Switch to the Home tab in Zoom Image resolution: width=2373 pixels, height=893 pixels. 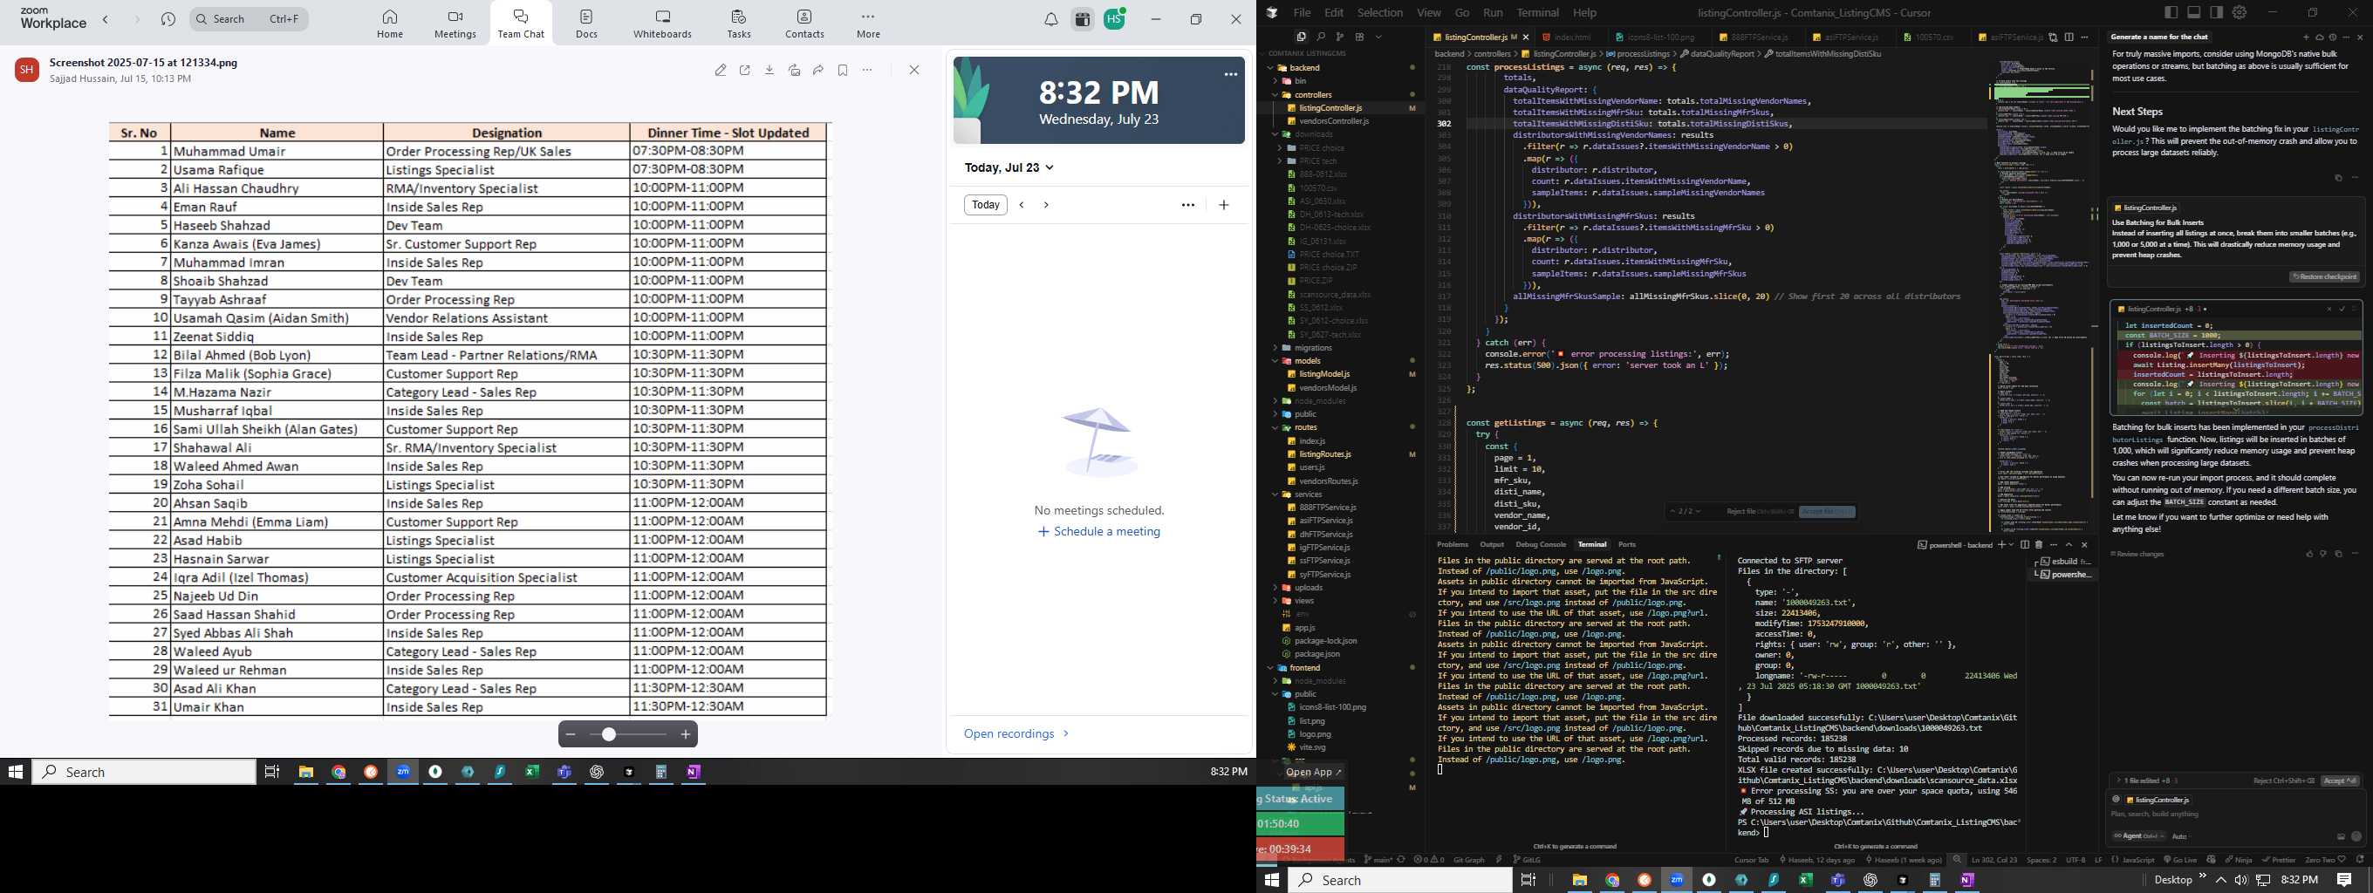(x=390, y=24)
